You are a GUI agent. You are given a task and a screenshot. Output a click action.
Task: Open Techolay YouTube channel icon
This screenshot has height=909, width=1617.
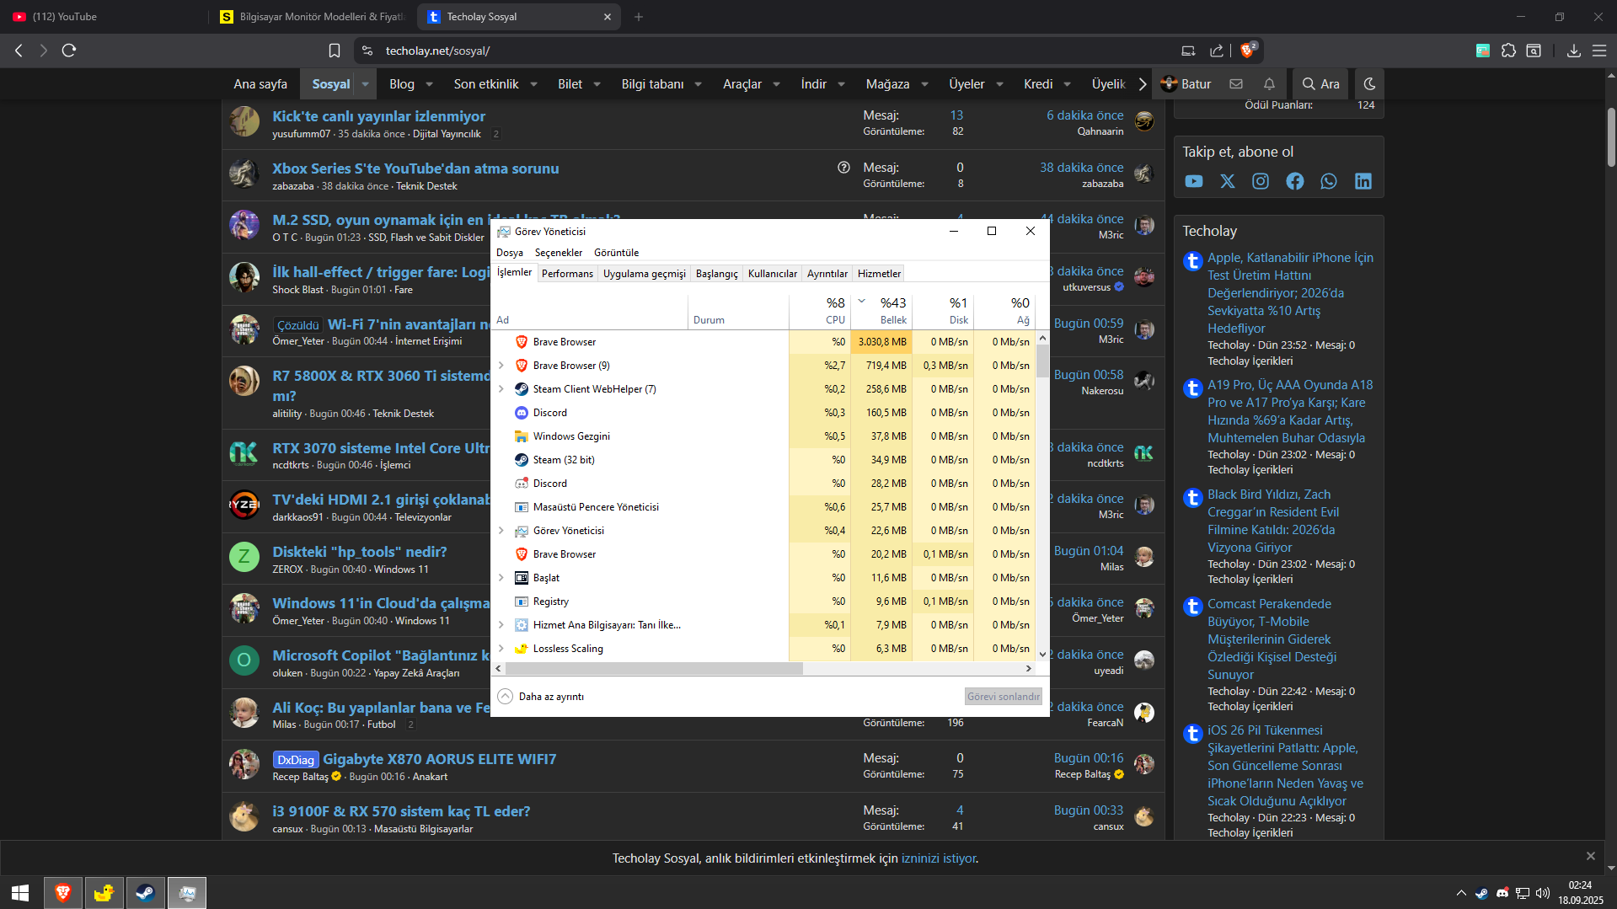1194,181
